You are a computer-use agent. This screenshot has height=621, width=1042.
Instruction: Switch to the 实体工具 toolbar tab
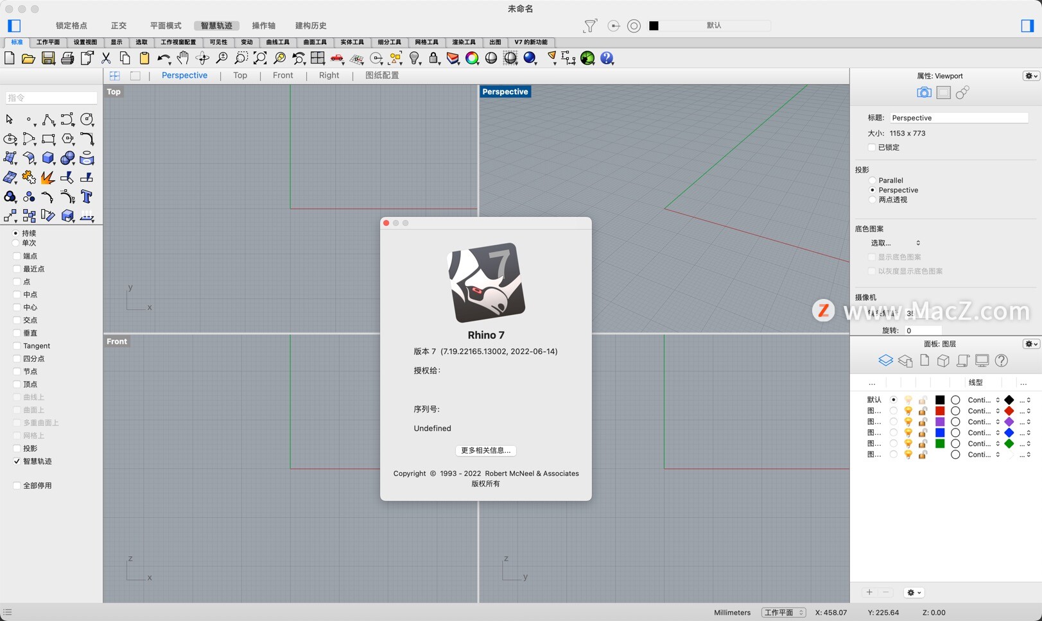click(352, 42)
